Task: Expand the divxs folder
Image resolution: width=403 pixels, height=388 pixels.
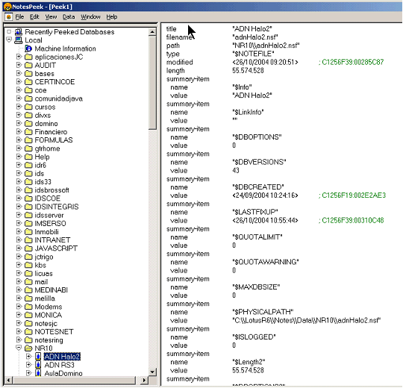Action: click(19, 115)
